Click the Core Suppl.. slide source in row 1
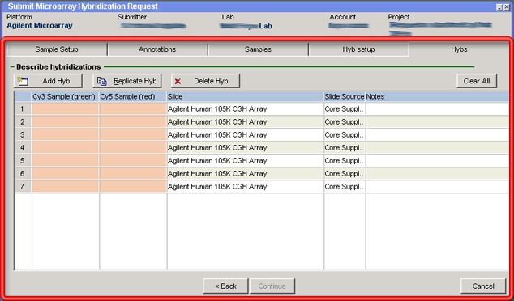Image resolution: width=514 pixels, height=301 pixels. coord(345,109)
